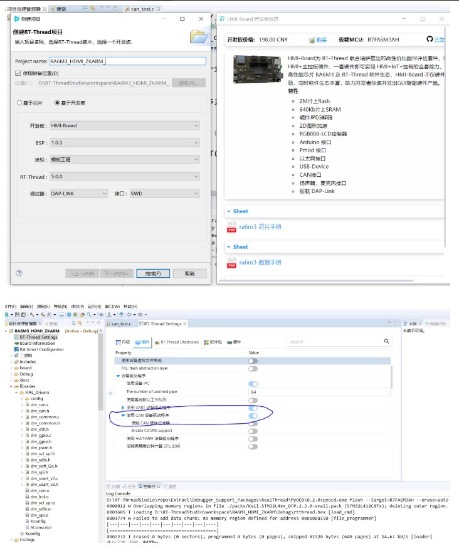Open the 接口 SWD dropdown
Viewport: 459px width, 548px height.
[164, 193]
